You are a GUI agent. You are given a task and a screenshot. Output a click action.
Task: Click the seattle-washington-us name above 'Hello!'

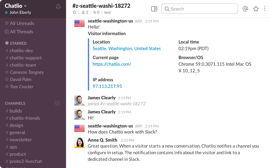[110, 21]
